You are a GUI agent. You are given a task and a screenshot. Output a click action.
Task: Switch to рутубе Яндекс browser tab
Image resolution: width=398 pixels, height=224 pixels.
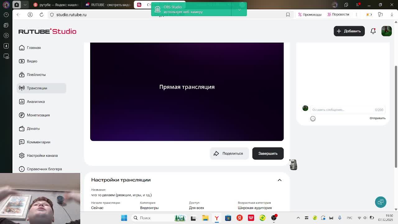pyautogui.click(x=56, y=5)
